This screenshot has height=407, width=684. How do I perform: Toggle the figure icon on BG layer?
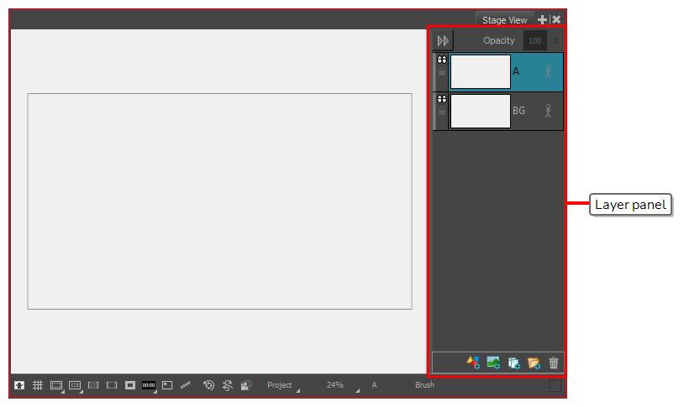pos(549,111)
